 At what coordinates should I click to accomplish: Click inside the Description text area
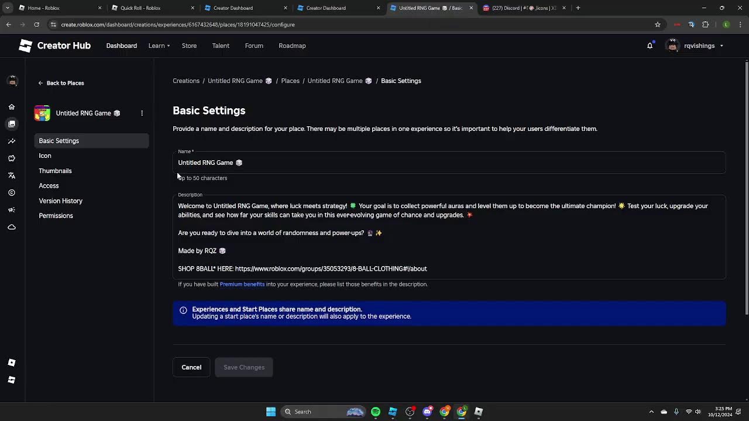[449, 237]
